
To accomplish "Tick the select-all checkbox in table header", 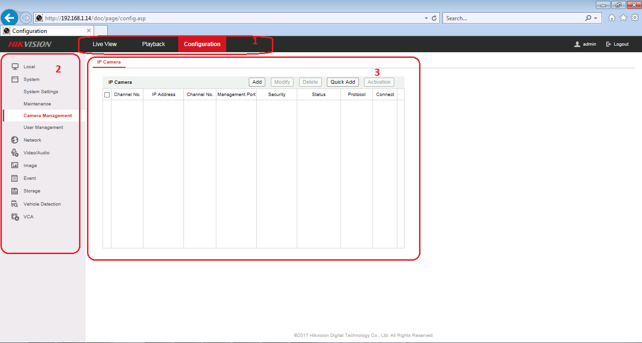I will point(107,95).
